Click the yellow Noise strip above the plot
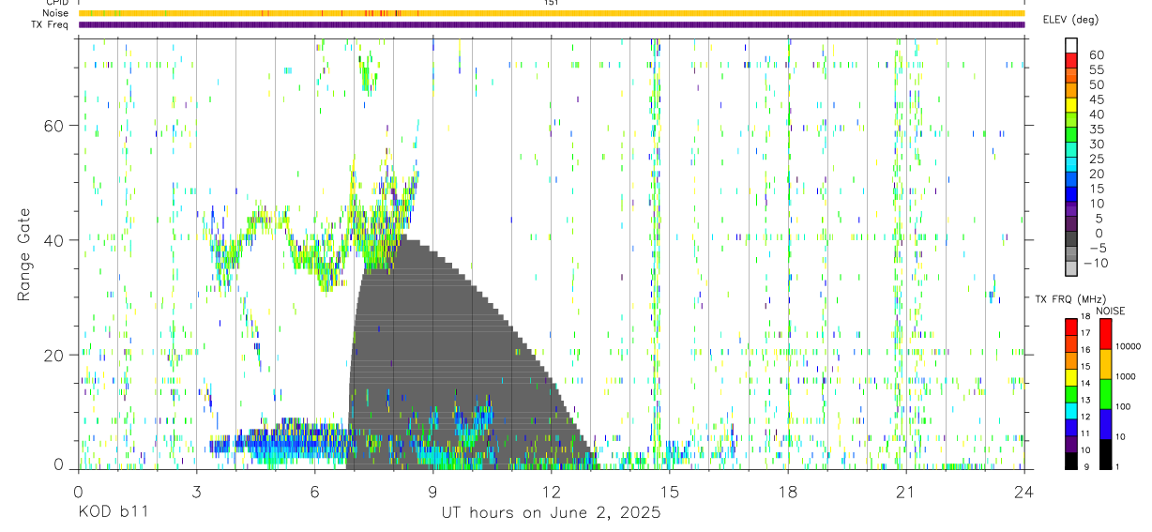Viewport: 1152px width, 532px height. click(551, 13)
